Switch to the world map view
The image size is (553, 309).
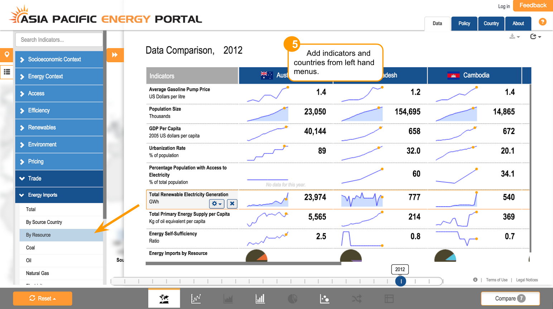click(x=164, y=298)
